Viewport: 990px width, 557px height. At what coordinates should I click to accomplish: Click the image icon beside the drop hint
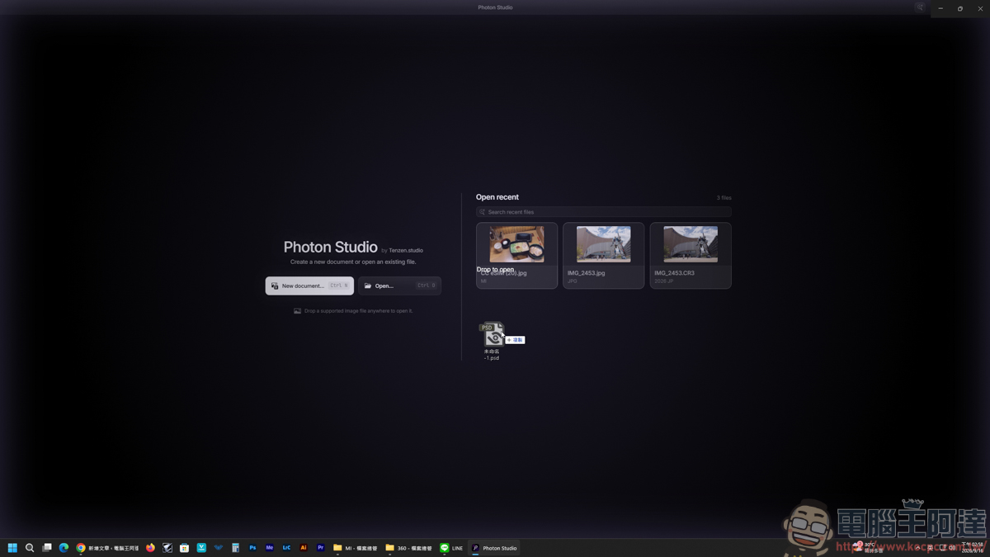coord(297,311)
